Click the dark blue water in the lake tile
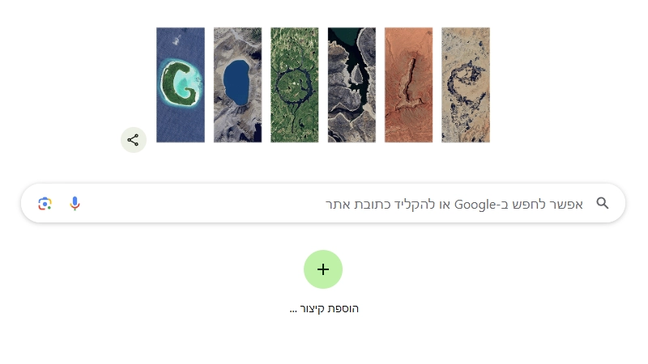 [x=236, y=81]
